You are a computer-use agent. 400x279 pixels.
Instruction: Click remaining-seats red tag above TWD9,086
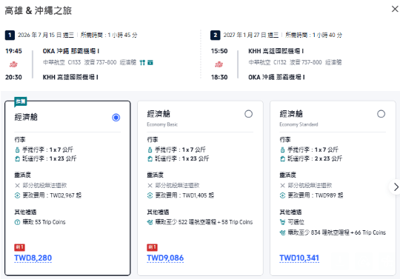click(152, 247)
